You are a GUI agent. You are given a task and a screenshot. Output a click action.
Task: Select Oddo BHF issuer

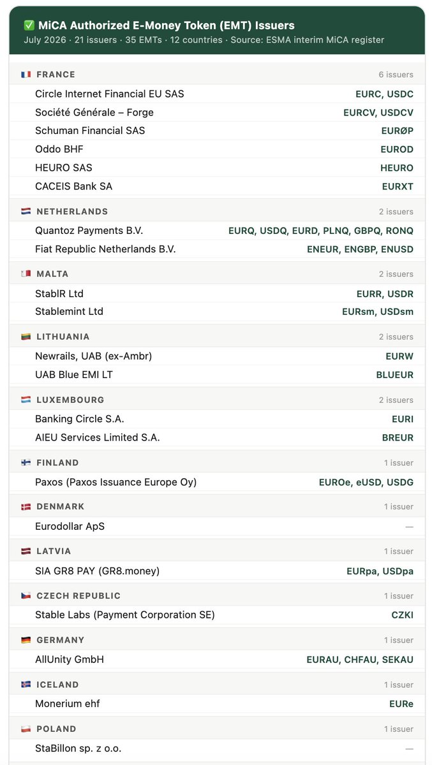click(x=59, y=149)
